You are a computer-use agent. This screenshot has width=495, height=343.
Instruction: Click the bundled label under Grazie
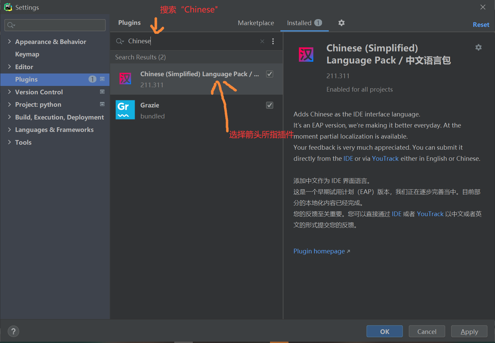pyautogui.click(x=152, y=116)
